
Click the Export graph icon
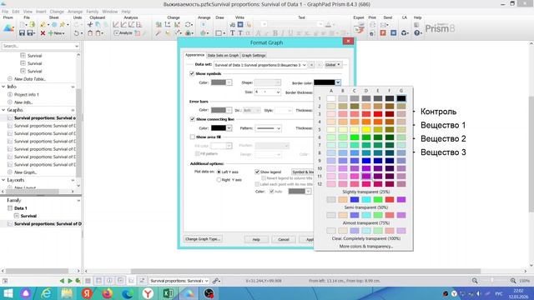click(359, 28)
